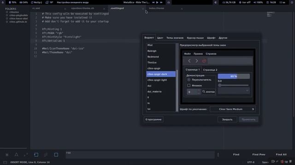Skip to previous track in top bar
The width and height of the screenshot is (295, 165).
click(x=153, y=2)
